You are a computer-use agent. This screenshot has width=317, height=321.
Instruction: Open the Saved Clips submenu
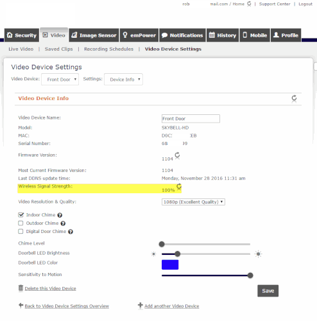pos(59,49)
